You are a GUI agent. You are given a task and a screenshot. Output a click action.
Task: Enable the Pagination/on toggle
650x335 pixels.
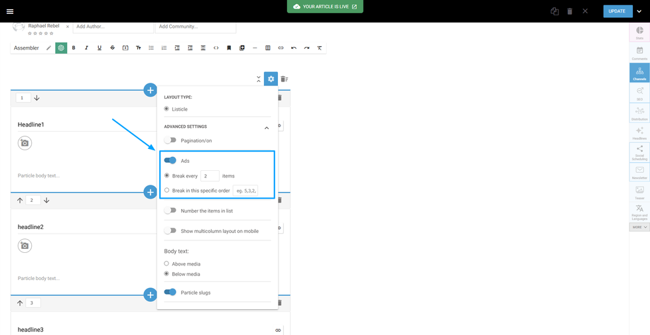coord(170,140)
